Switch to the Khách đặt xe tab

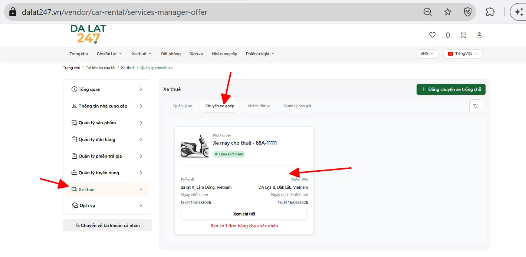pyautogui.click(x=259, y=106)
